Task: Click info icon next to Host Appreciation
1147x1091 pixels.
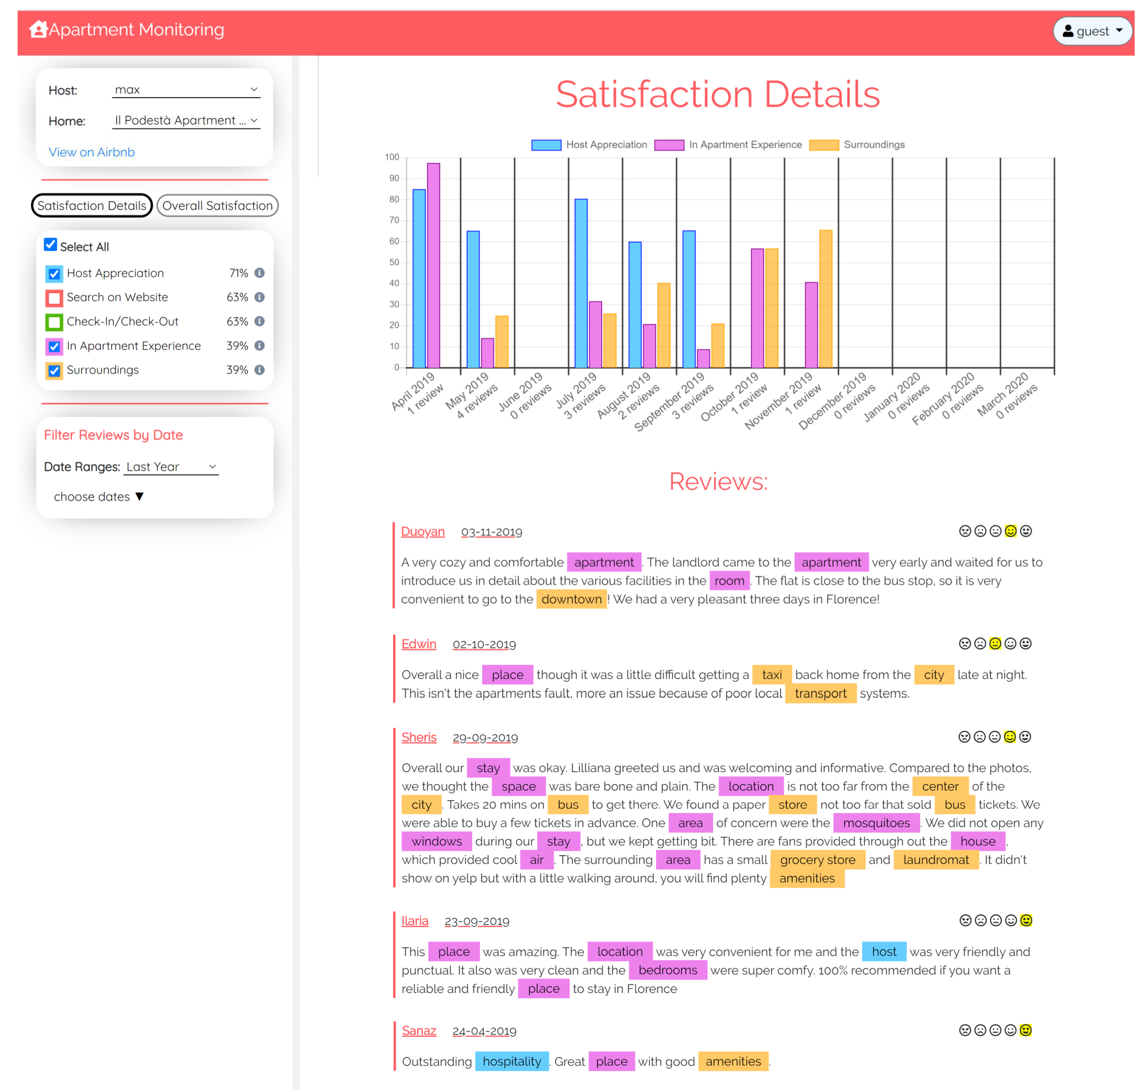Action: (x=260, y=273)
